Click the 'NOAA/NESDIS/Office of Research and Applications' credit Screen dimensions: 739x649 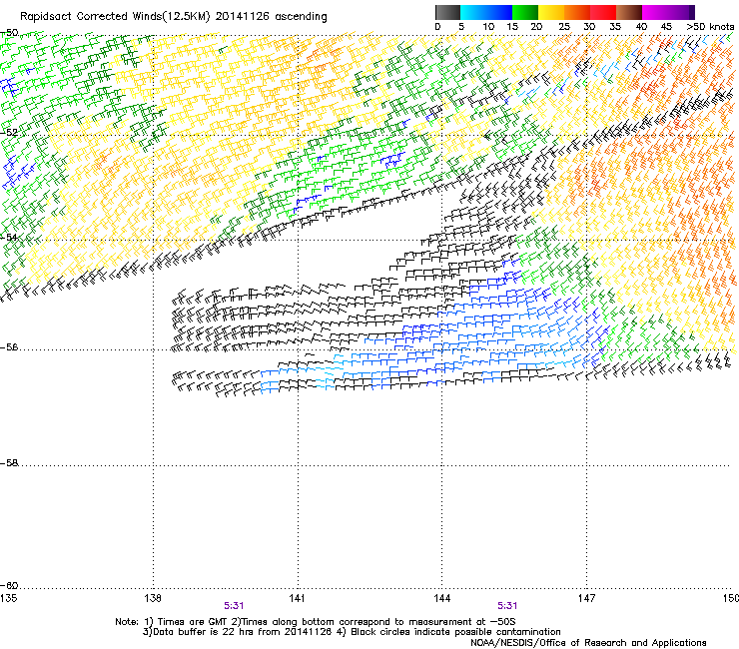tap(588, 643)
